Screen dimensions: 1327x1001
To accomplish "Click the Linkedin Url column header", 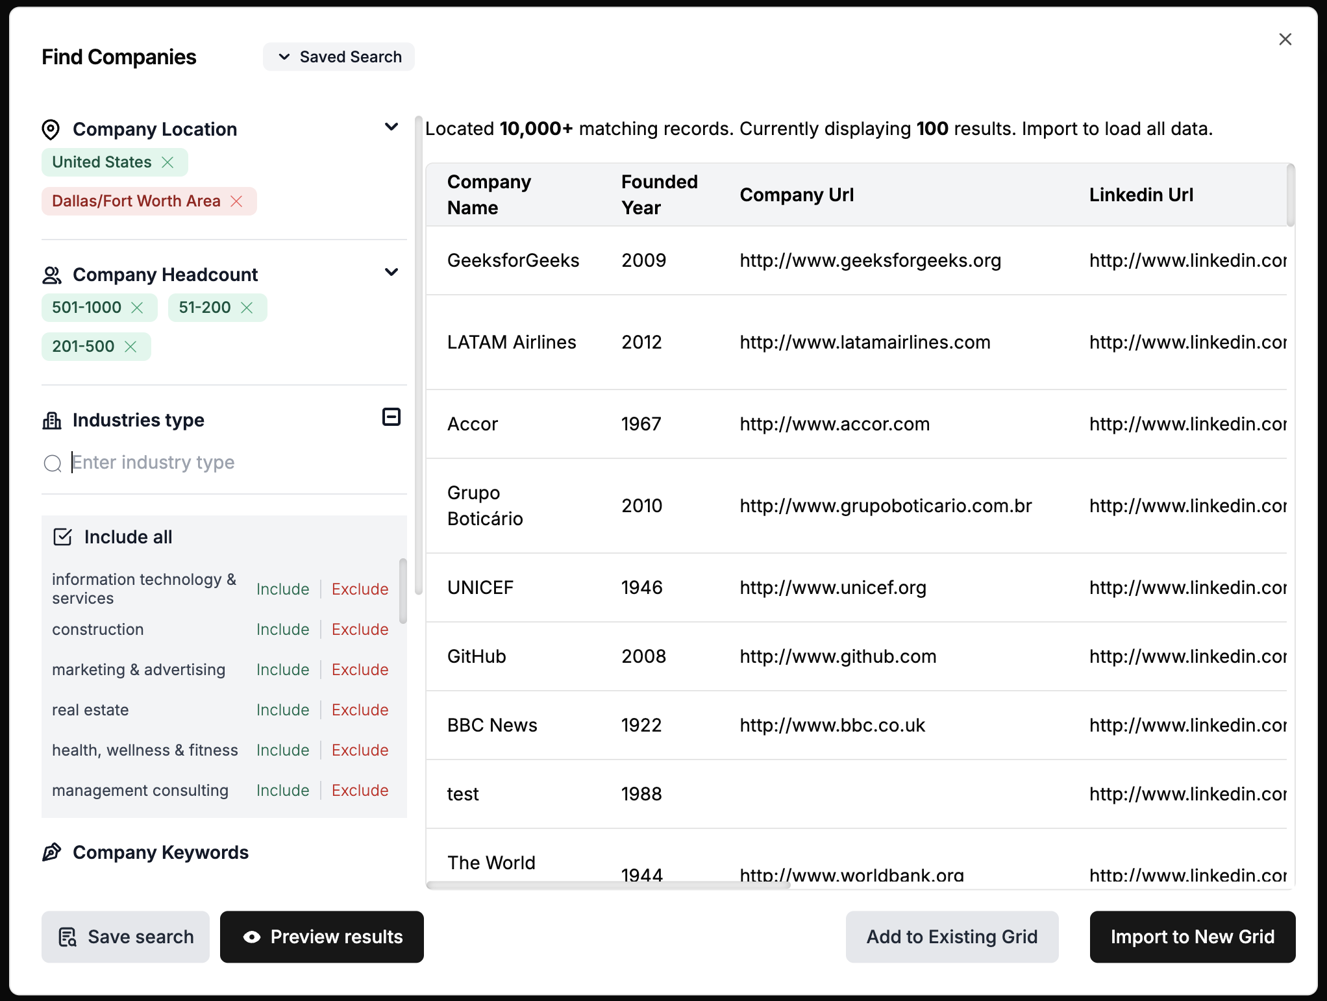I will click(x=1141, y=195).
